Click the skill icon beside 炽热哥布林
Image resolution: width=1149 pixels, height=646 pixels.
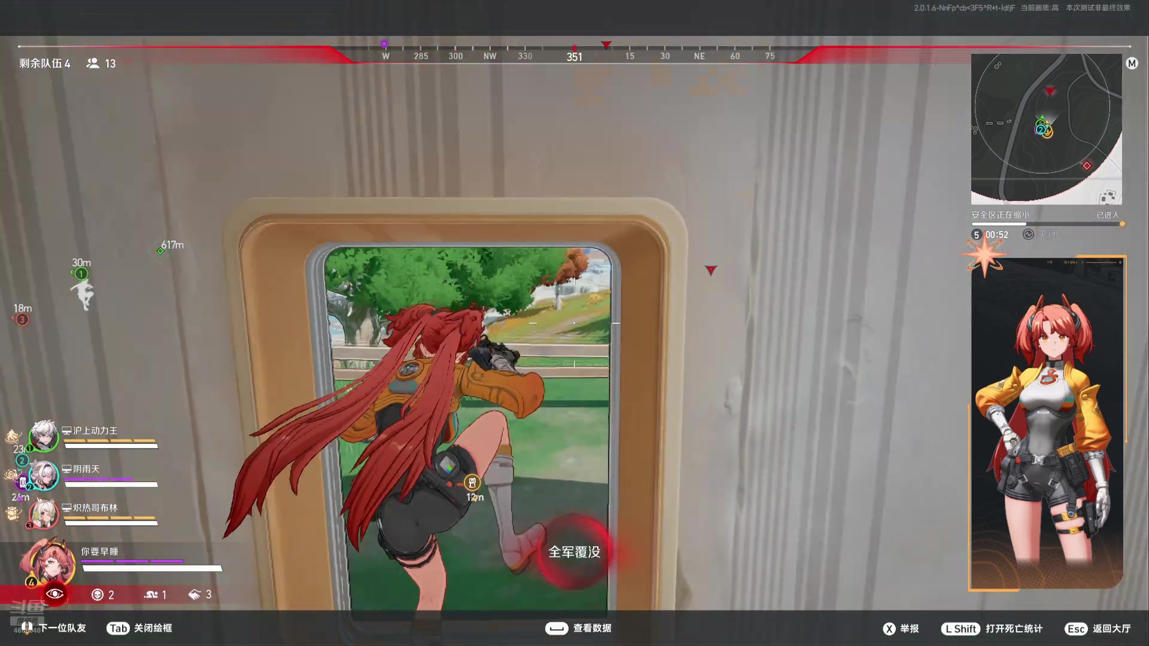pos(13,513)
